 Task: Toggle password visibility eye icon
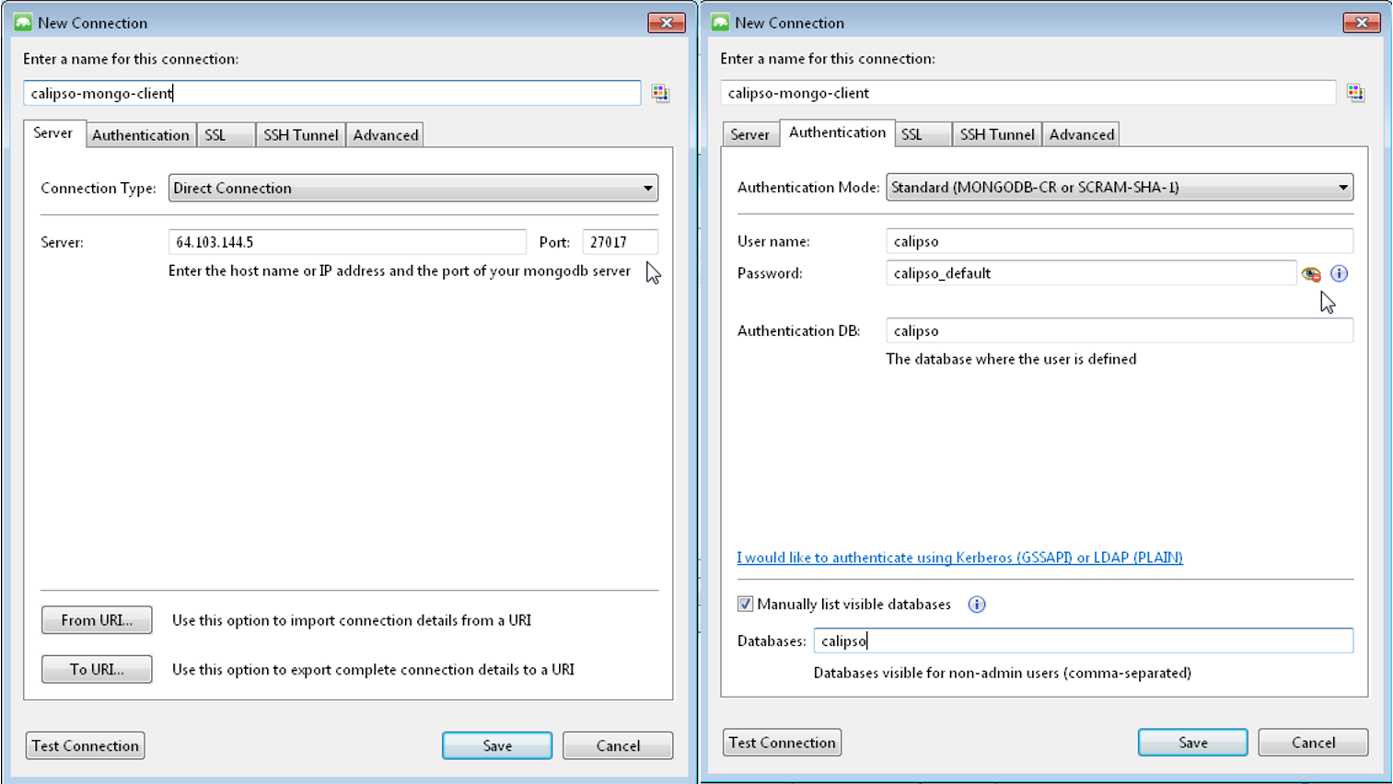click(1311, 274)
